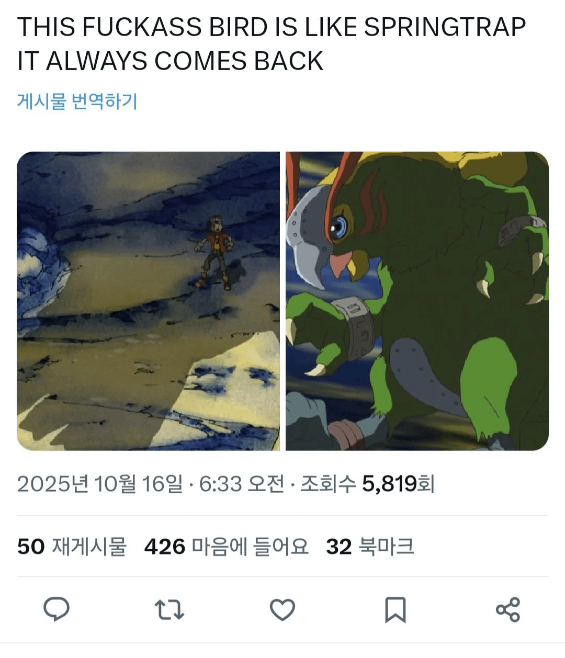Open the right image of green bird
Viewport: 565px width, 658px height.
(x=417, y=301)
